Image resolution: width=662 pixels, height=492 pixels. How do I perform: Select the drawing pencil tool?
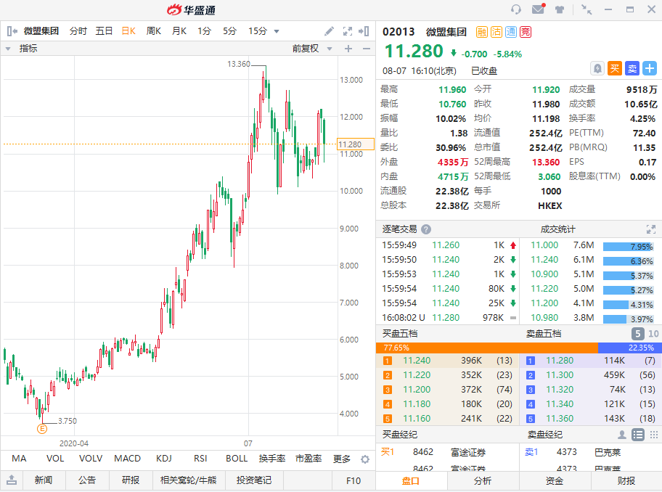coord(330,31)
